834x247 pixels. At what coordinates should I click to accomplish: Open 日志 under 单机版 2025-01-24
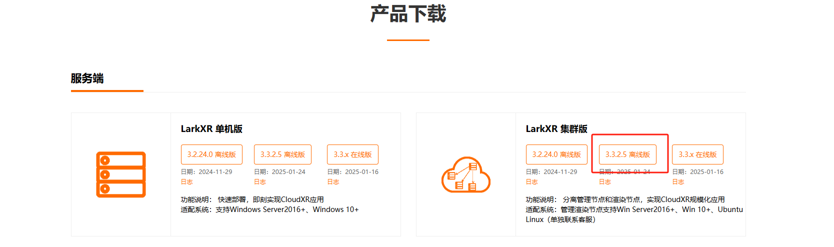[260, 182]
